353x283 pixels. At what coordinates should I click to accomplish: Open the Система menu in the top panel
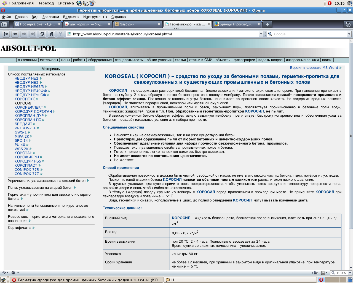point(66,3)
